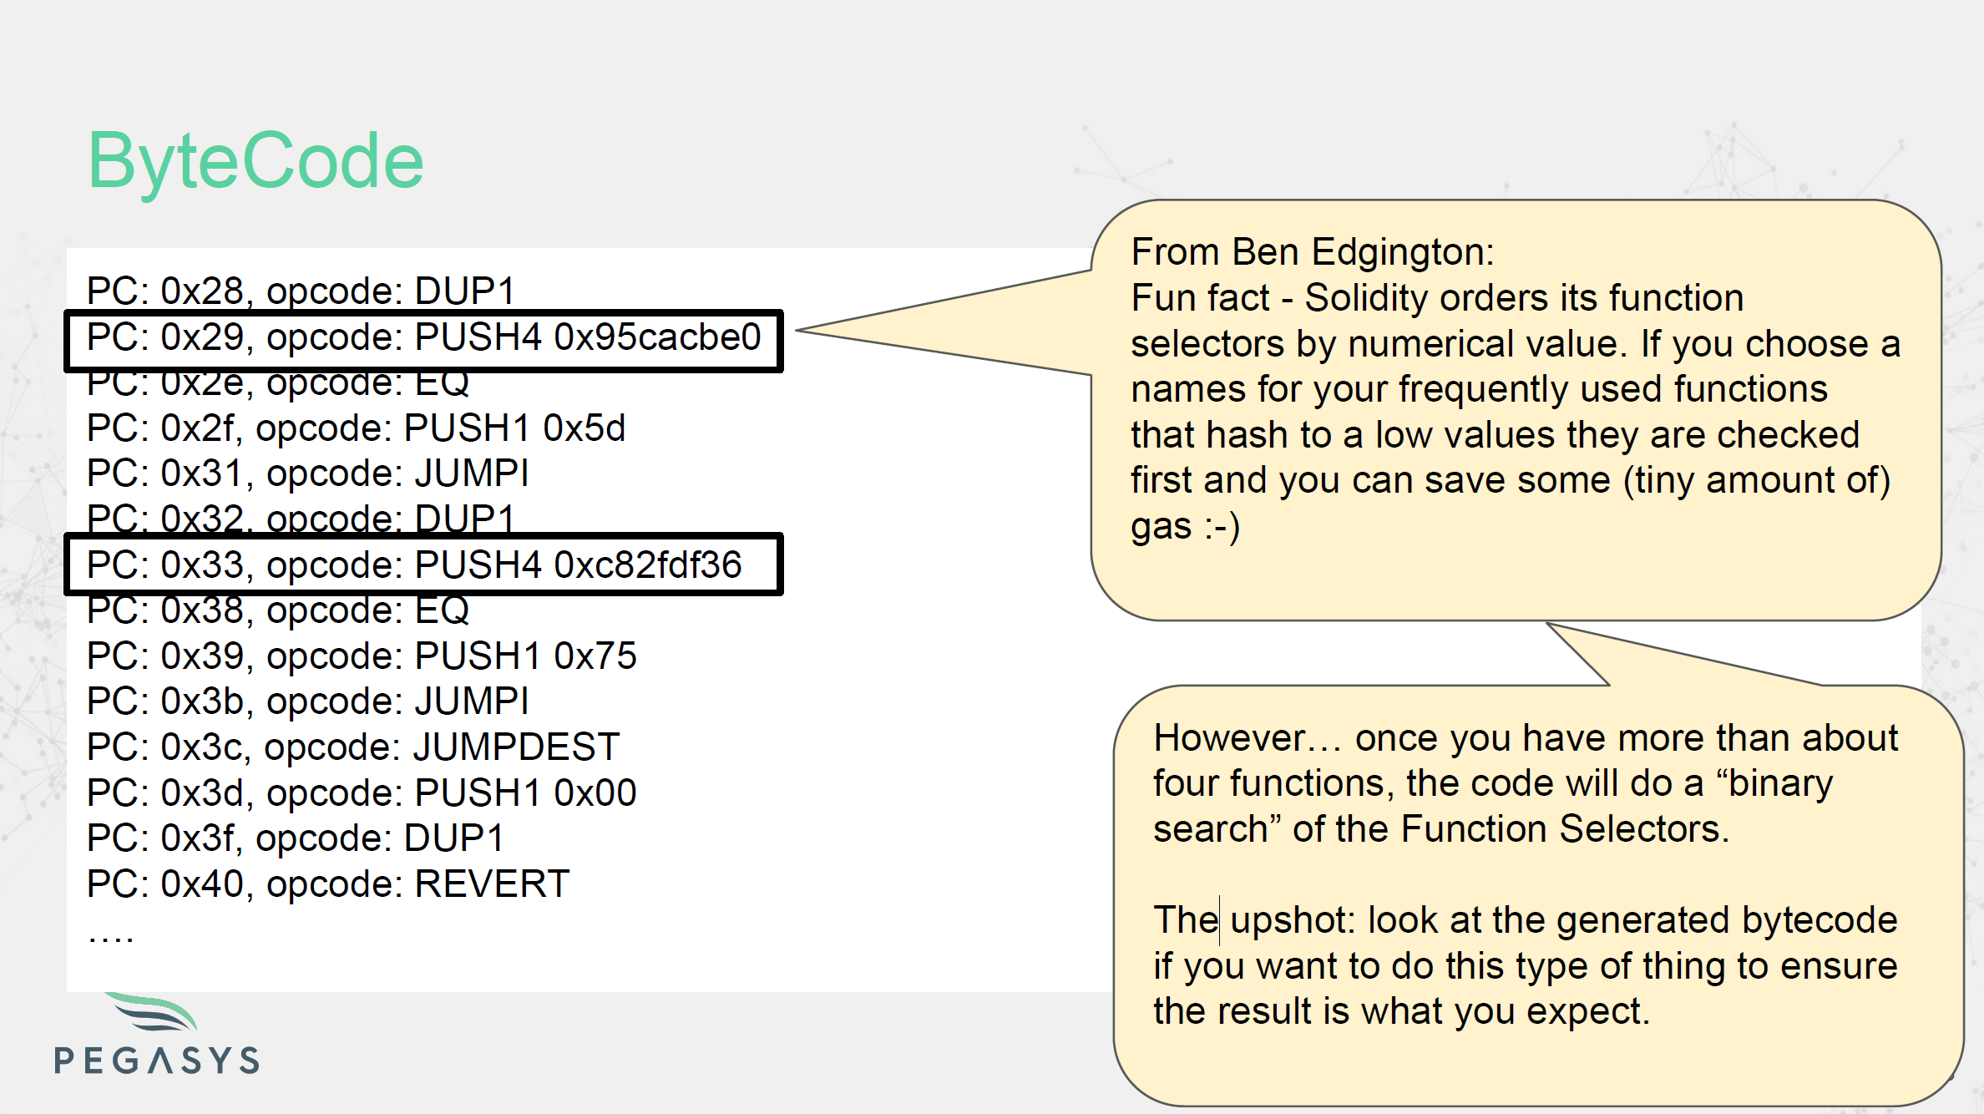1984x1114 pixels.
Task: Select the line 'PC: 0x3b, opcode: JUMPI'
Action: tap(308, 701)
